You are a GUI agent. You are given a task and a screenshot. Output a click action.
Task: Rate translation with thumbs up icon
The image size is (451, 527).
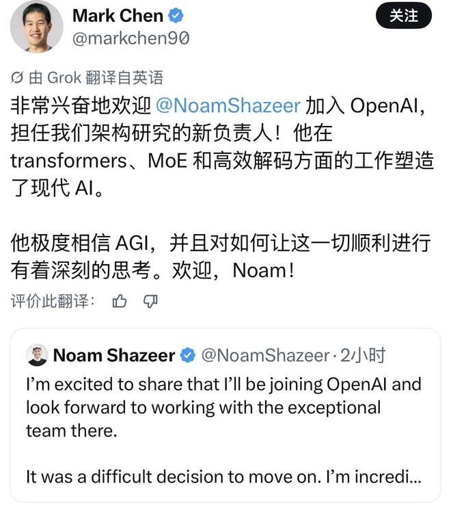tap(120, 301)
